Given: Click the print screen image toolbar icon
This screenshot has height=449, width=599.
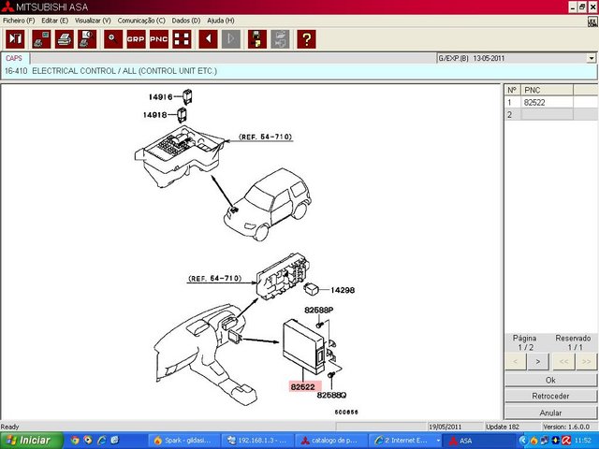Looking at the screenshot, I should pyautogui.click(x=41, y=39).
